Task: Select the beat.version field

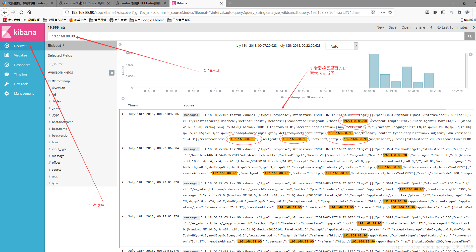Action: coord(61,136)
